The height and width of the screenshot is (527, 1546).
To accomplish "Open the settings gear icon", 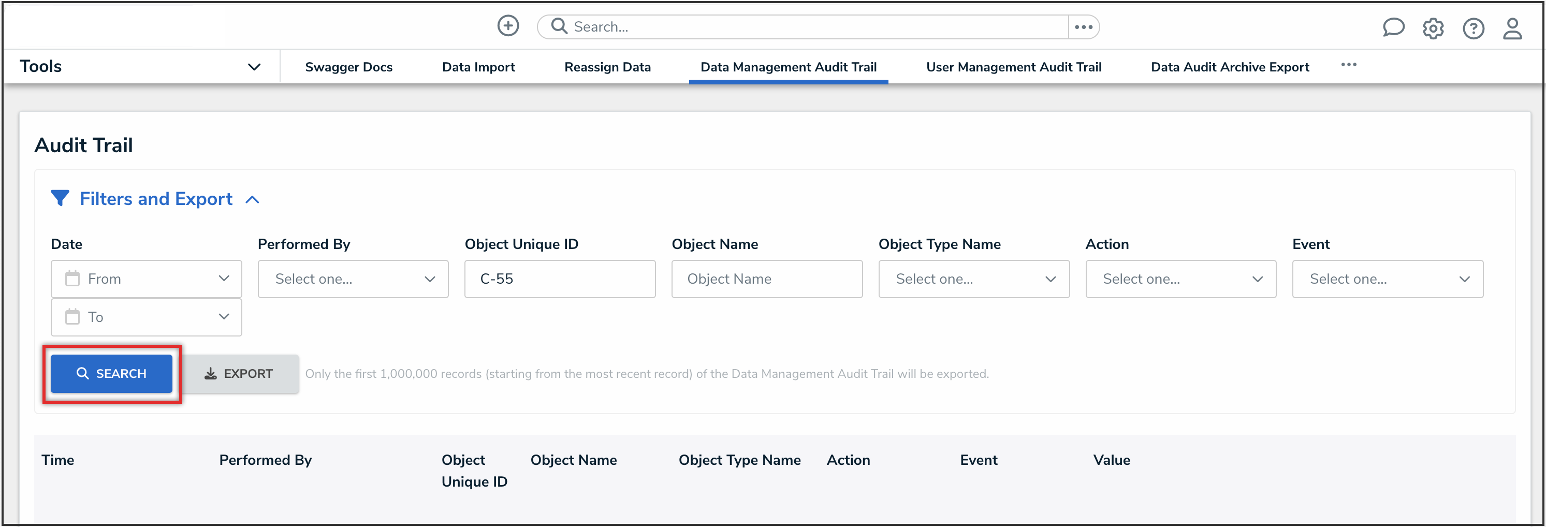I will [1433, 28].
